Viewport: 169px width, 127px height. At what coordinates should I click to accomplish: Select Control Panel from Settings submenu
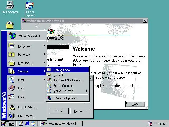pos(68,70)
